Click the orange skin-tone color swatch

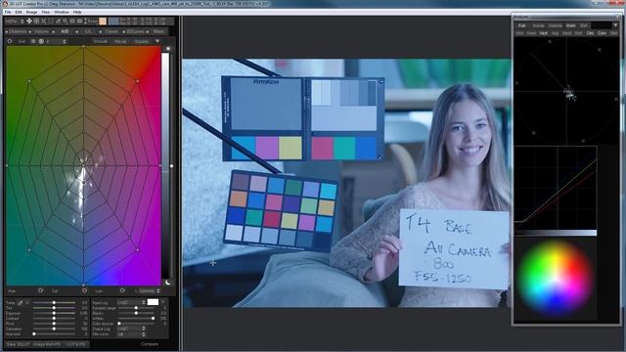click(x=103, y=22)
